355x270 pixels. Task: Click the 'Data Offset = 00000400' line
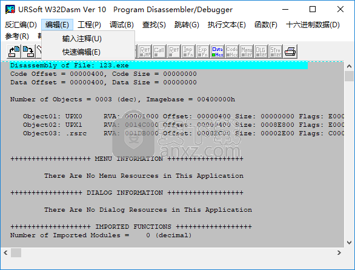pyautogui.click(x=104, y=83)
